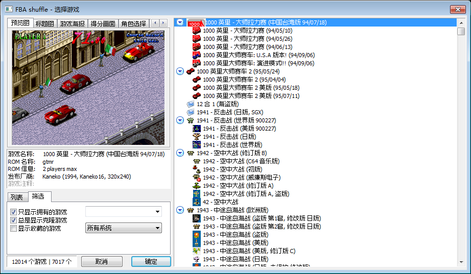Screen dimensions: 471x274
Task: Click the racing game preview image
Action: point(88,88)
